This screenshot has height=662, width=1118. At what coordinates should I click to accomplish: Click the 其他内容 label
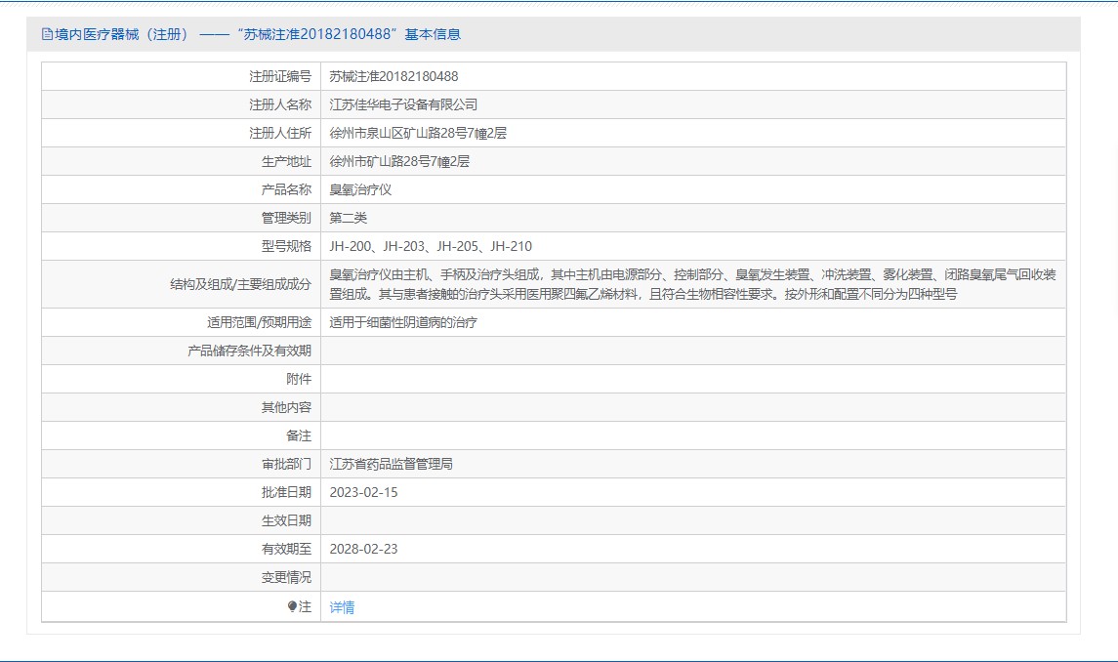click(286, 407)
